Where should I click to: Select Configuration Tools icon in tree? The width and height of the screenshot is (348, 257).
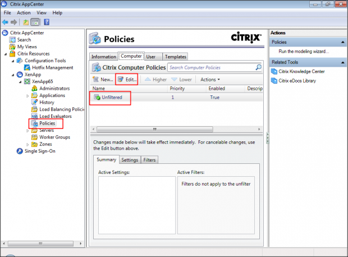click(x=20, y=61)
